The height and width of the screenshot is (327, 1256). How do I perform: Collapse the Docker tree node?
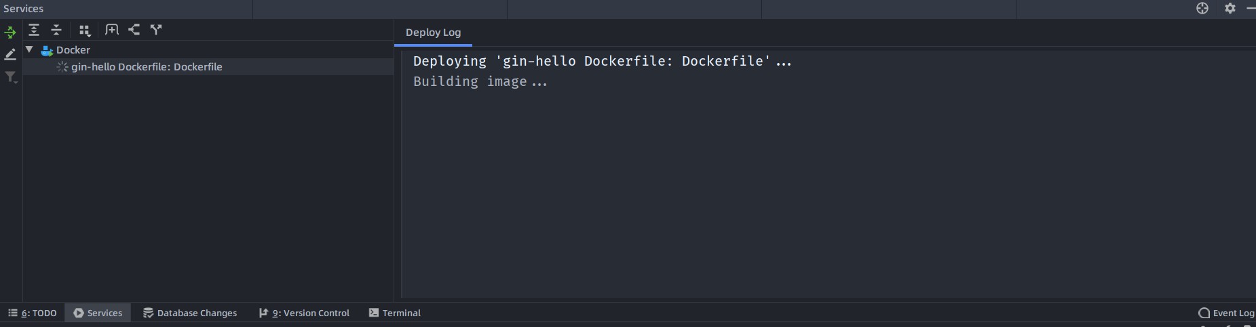coord(29,49)
